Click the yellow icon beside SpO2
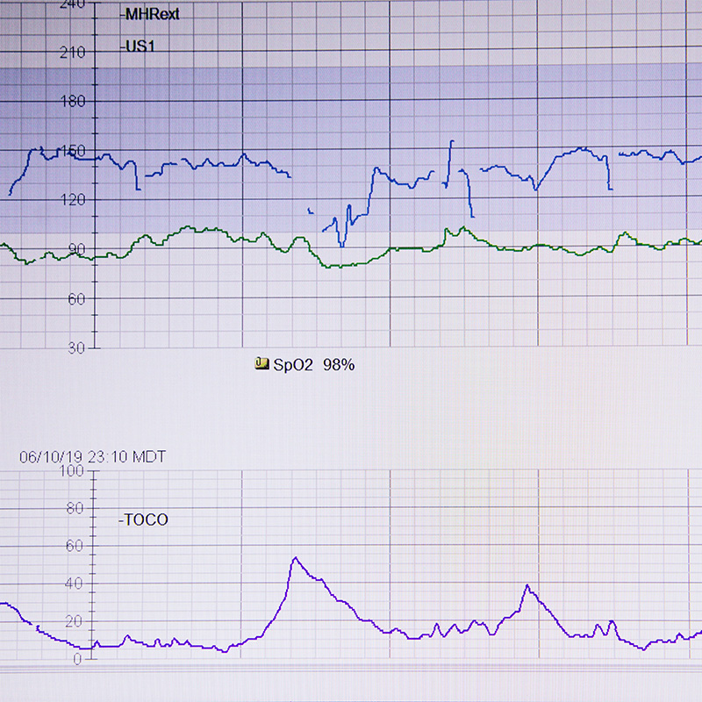702x702 pixels. pyautogui.click(x=261, y=364)
